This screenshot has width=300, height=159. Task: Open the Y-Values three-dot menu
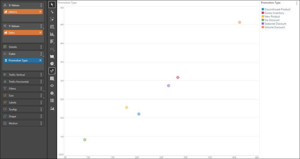[x=41, y=26]
